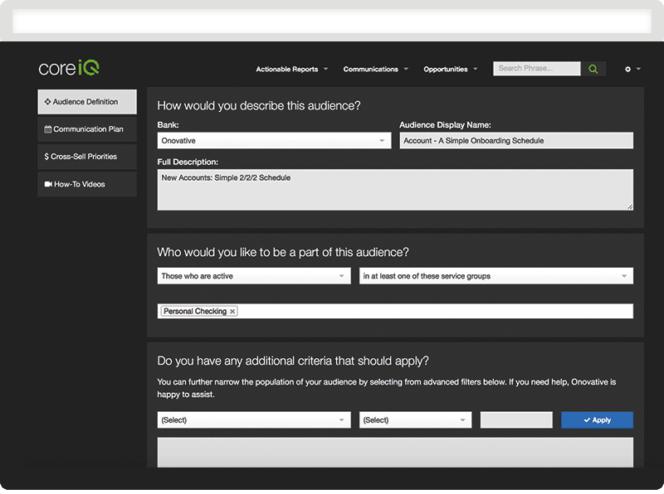Viewport: 664px width, 494px height.
Task: Open the first (Select) criteria dropdown
Action: pyautogui.click(x=254, y=420)
